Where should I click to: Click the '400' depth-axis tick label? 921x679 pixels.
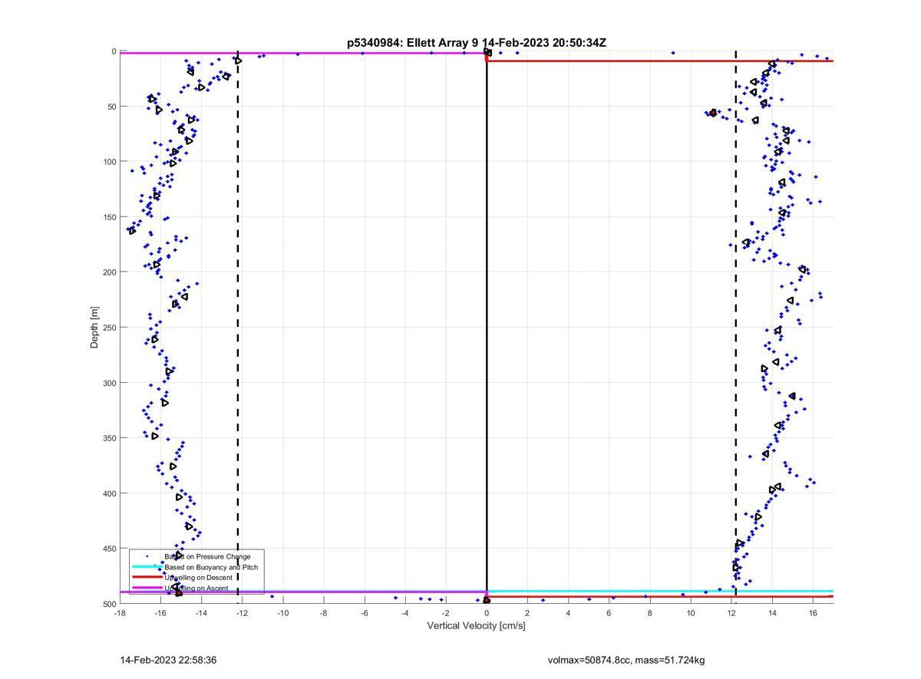tap(109, 493)
